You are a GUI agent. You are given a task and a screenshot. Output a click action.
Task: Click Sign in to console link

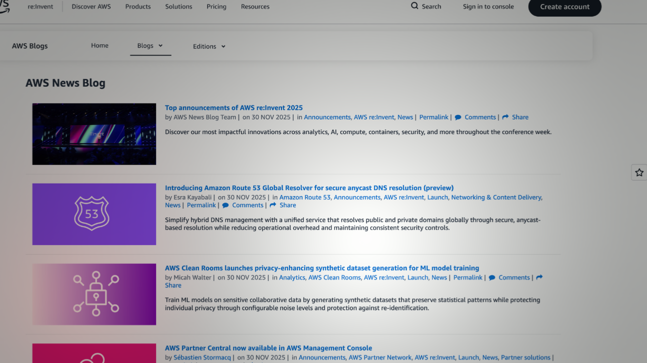[488, 7]
